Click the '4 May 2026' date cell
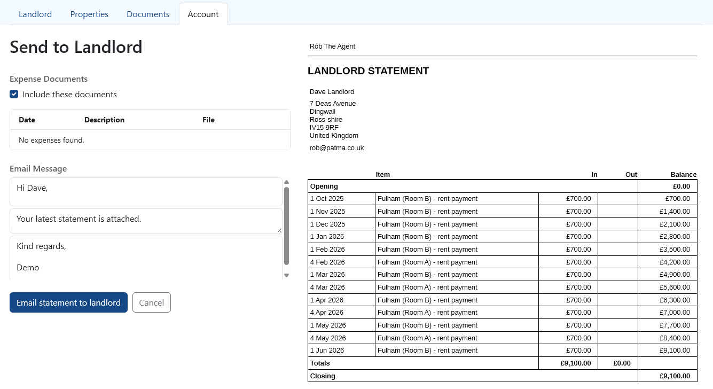The image size is (713, 389). 342,338
